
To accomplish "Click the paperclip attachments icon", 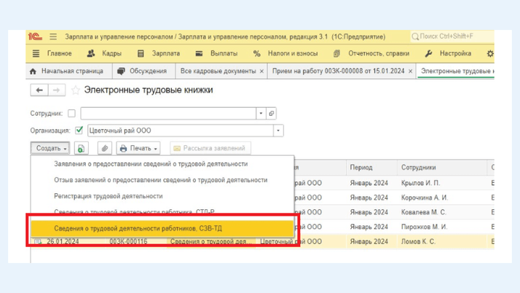I will pyautogui.click(x=104, y=149).
